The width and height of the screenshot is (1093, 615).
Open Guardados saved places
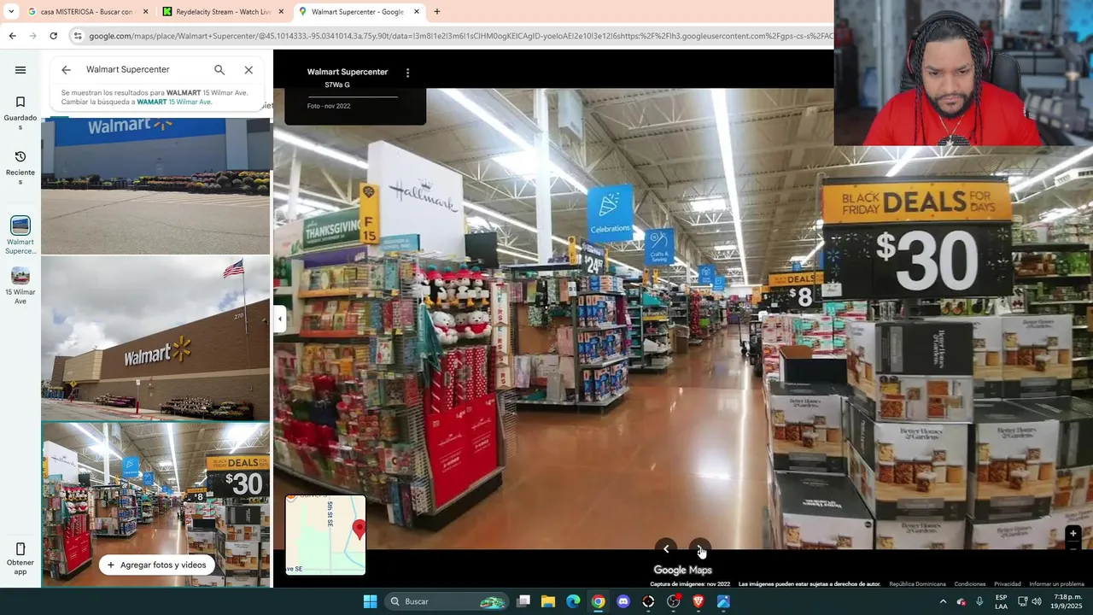[x=20, y=114]
